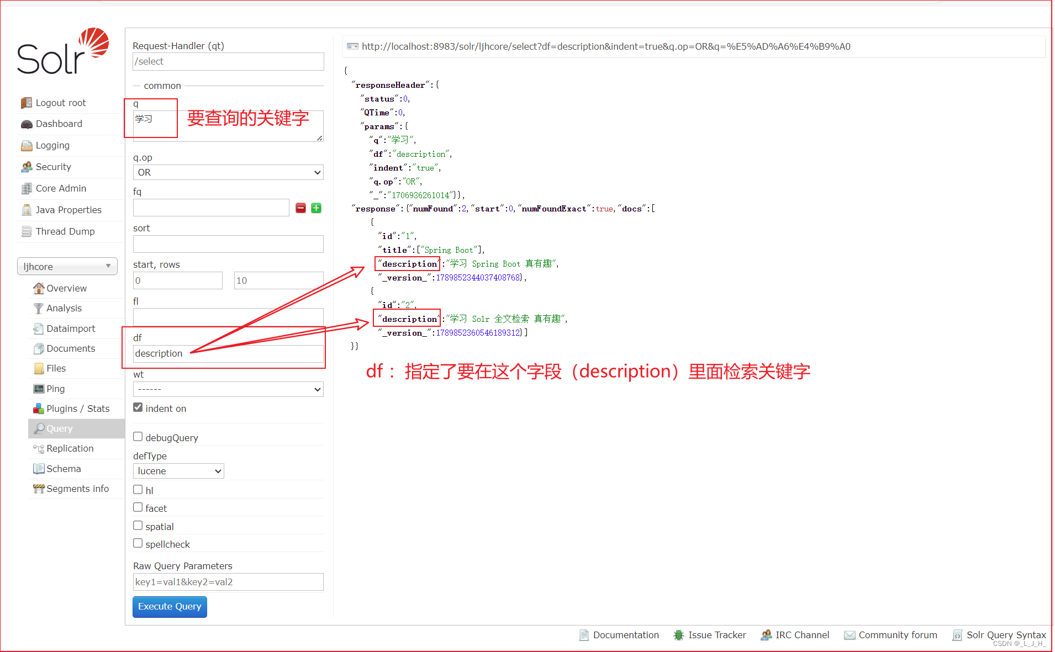Screen dimensions: 1055x652
Task: Open the Thread Dump page
Action: tap(71, 231)
